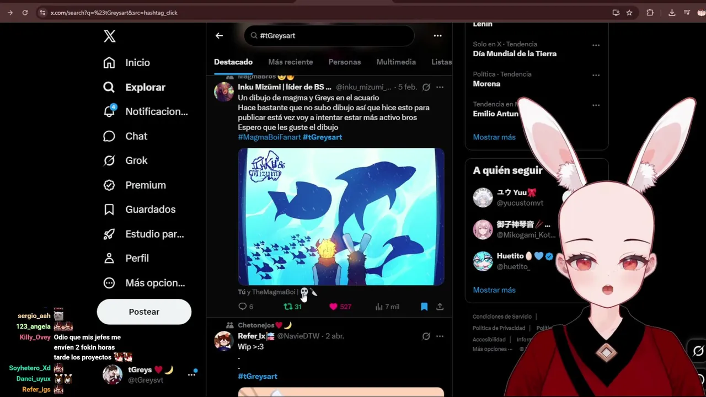Open #MagmaBoiFanart hashtag link
706x397 pixels.
(269, 137)
